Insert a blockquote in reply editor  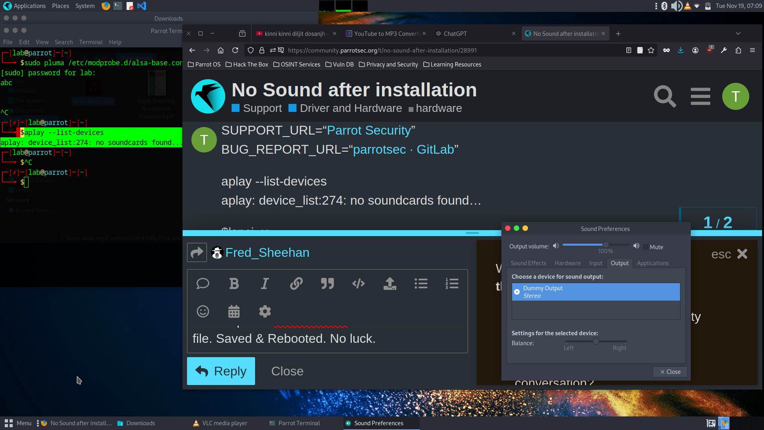tap(327, 283)
